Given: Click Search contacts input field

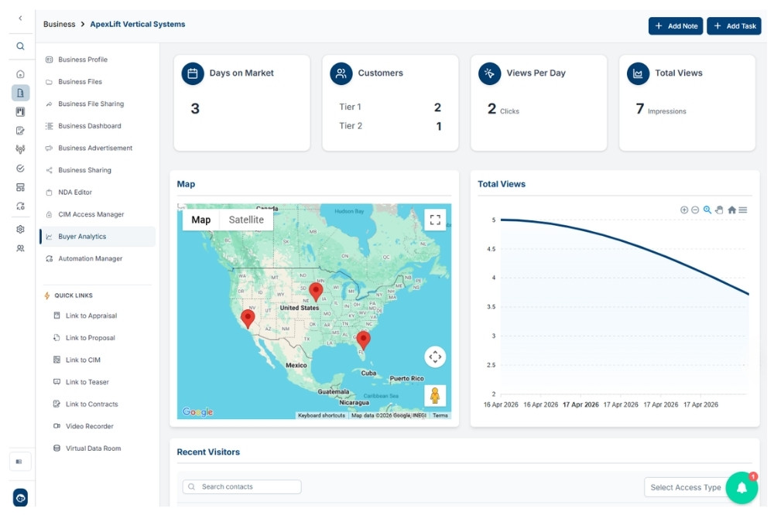Looking at the screenshot, I should (241, 487).
